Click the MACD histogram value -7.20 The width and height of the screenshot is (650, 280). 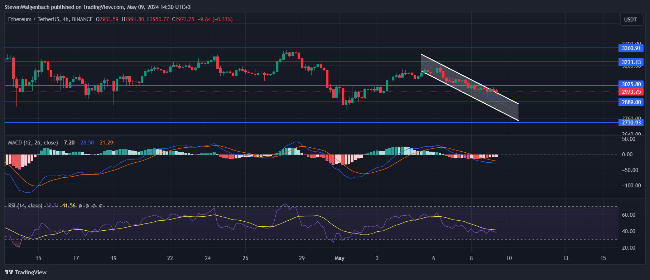(68, 143)
